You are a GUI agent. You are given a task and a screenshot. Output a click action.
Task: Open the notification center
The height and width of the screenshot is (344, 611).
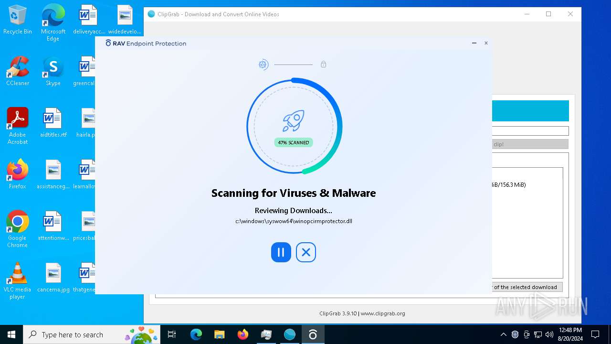click(595, 334)
